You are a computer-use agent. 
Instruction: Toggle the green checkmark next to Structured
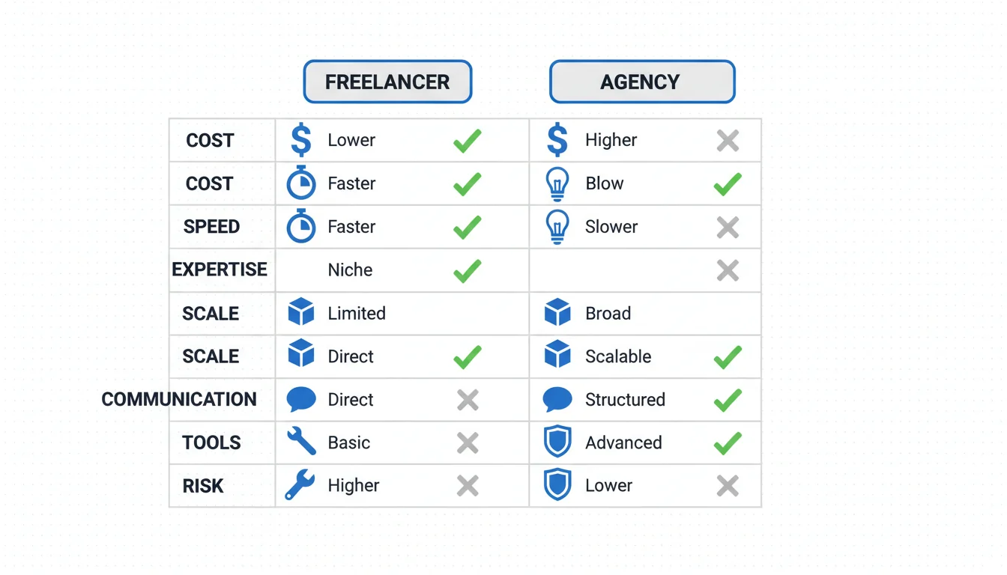[728, 400]
